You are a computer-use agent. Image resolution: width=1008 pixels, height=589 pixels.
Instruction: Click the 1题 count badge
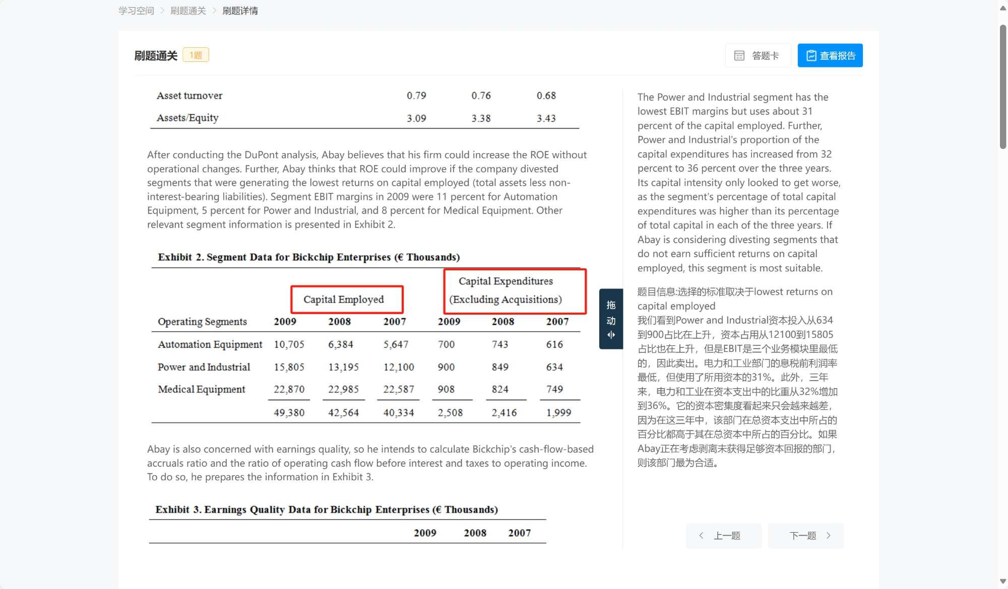pyautogui.click(x=196, y=55)
